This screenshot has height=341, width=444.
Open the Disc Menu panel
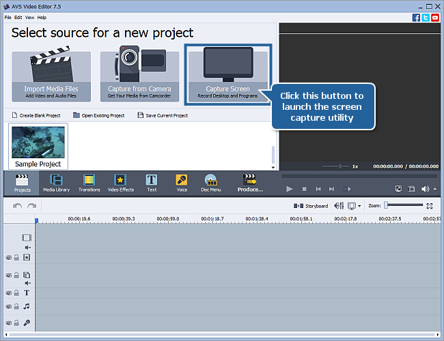tap(210, 183)
